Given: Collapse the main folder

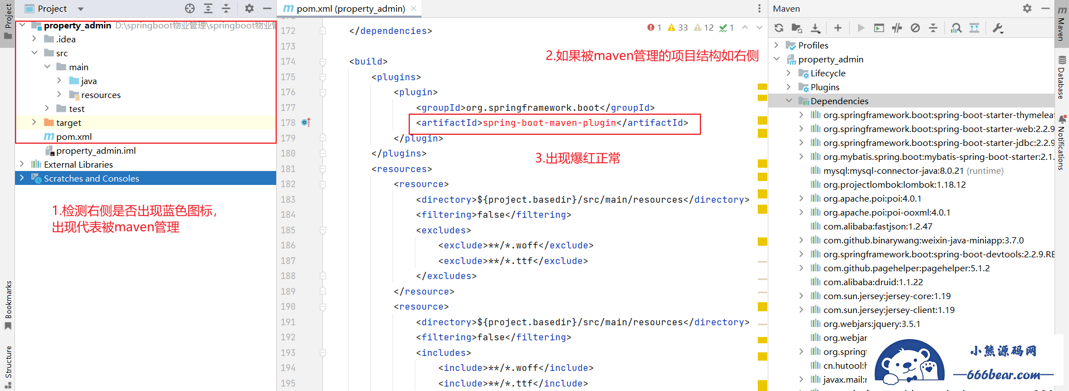Looking at the screenshot, I should coord(47,67).
